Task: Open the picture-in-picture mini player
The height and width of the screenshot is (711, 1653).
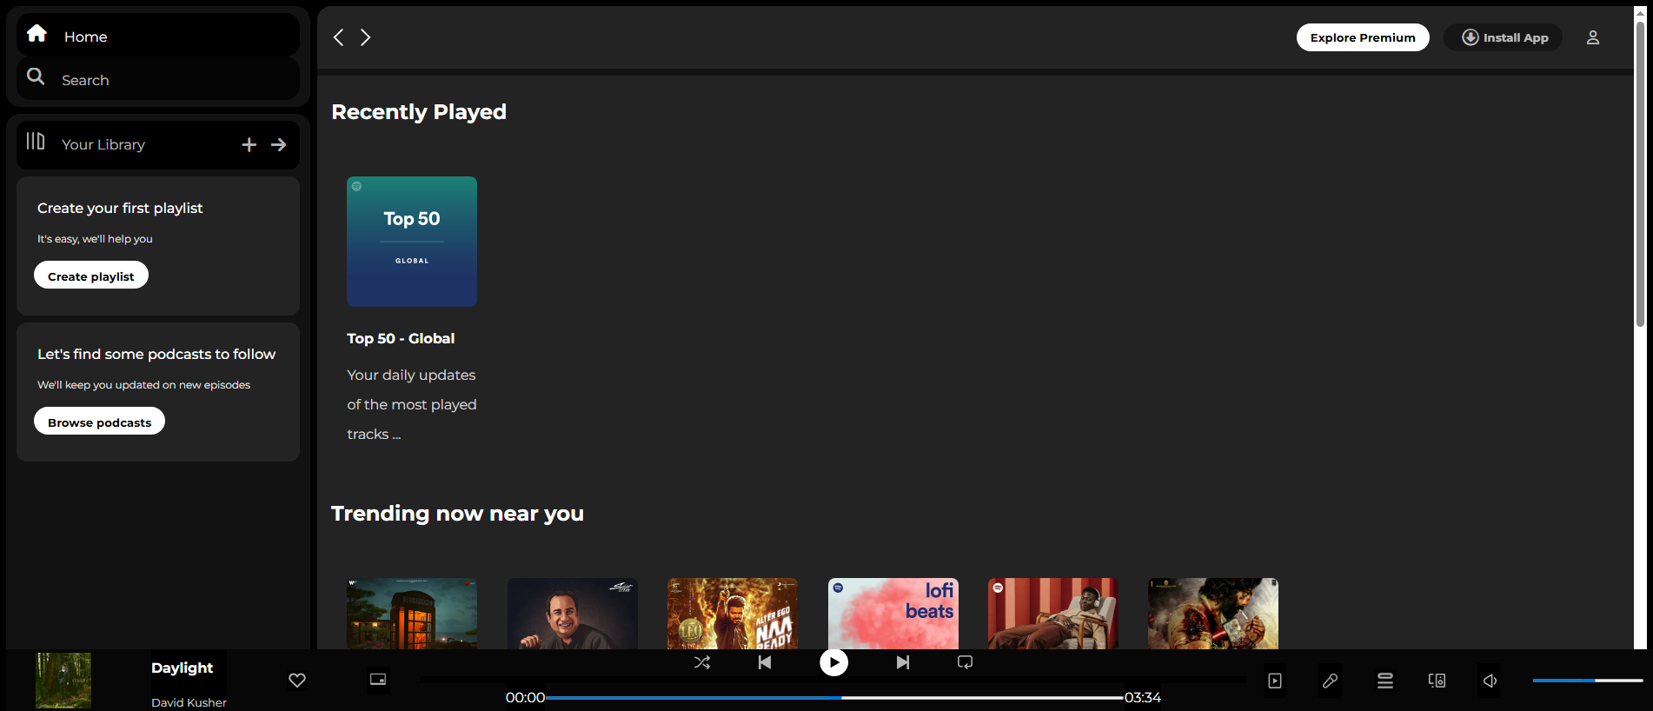Action: (x=378, y=679)
